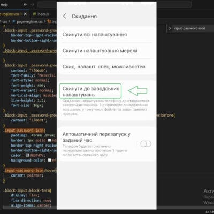Click the font-style: normal declaration
The width and height of the screenshot is (214, 214).
[30, 80]
